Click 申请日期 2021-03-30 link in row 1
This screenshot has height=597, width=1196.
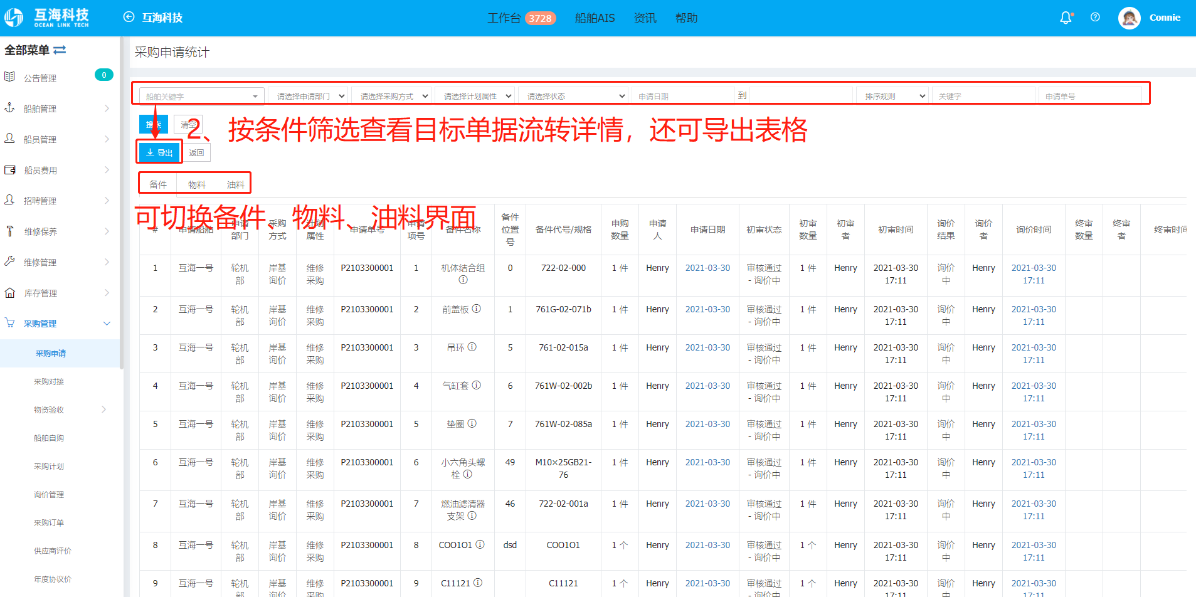pyautogui.click(x=707, y=268)
